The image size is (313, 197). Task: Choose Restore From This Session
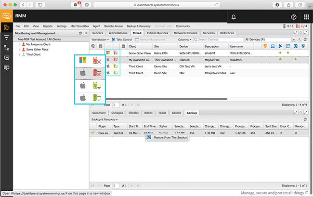[167, 138]
